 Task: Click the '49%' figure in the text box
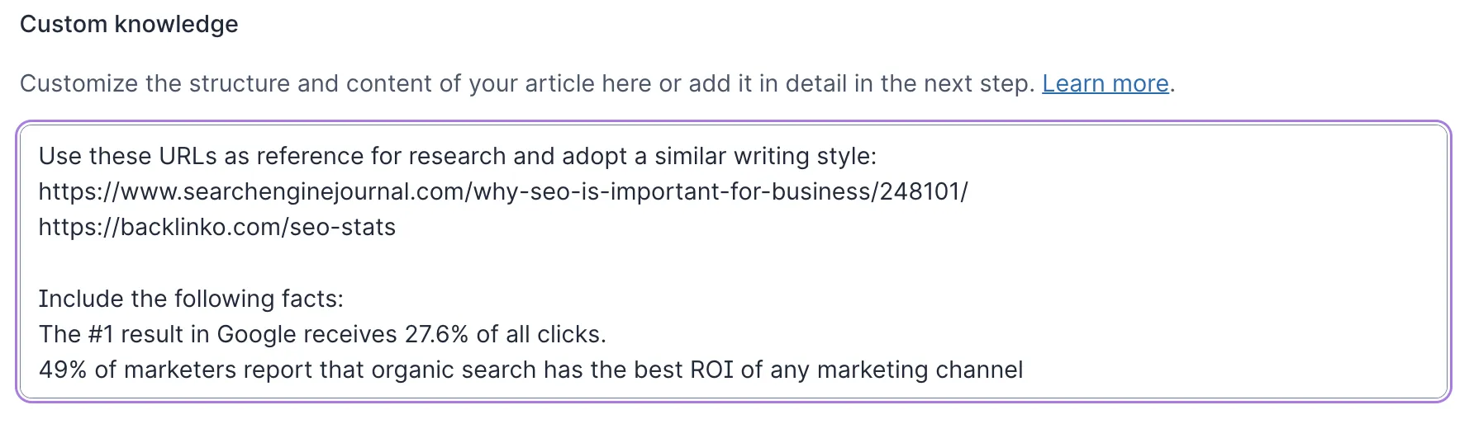(62, 370)
